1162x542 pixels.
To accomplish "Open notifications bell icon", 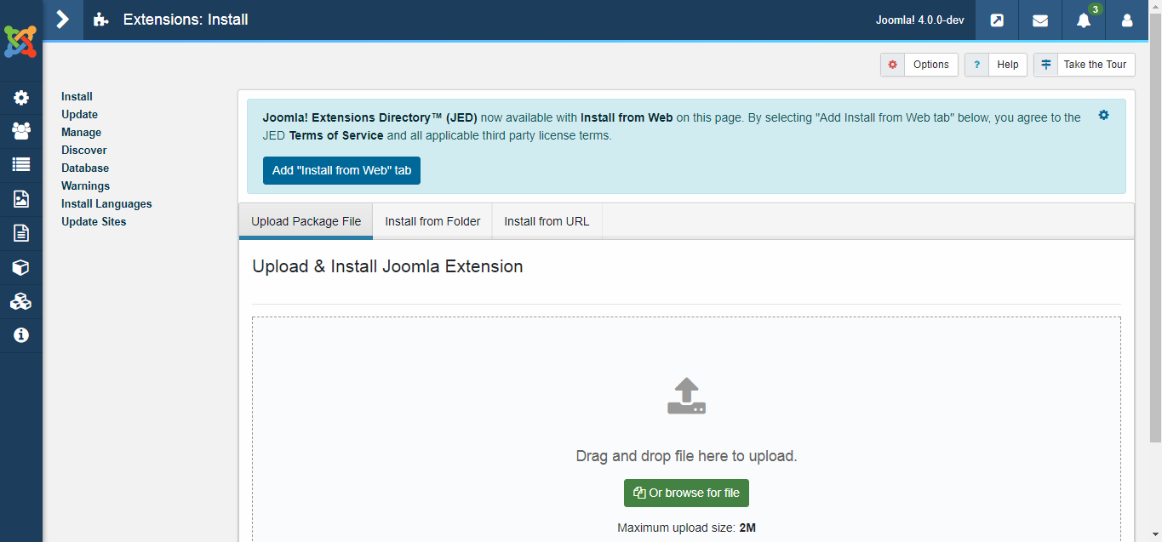I will 1084,20.
